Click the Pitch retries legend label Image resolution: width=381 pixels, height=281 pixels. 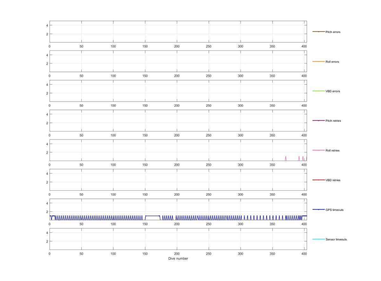pos(333,121)
